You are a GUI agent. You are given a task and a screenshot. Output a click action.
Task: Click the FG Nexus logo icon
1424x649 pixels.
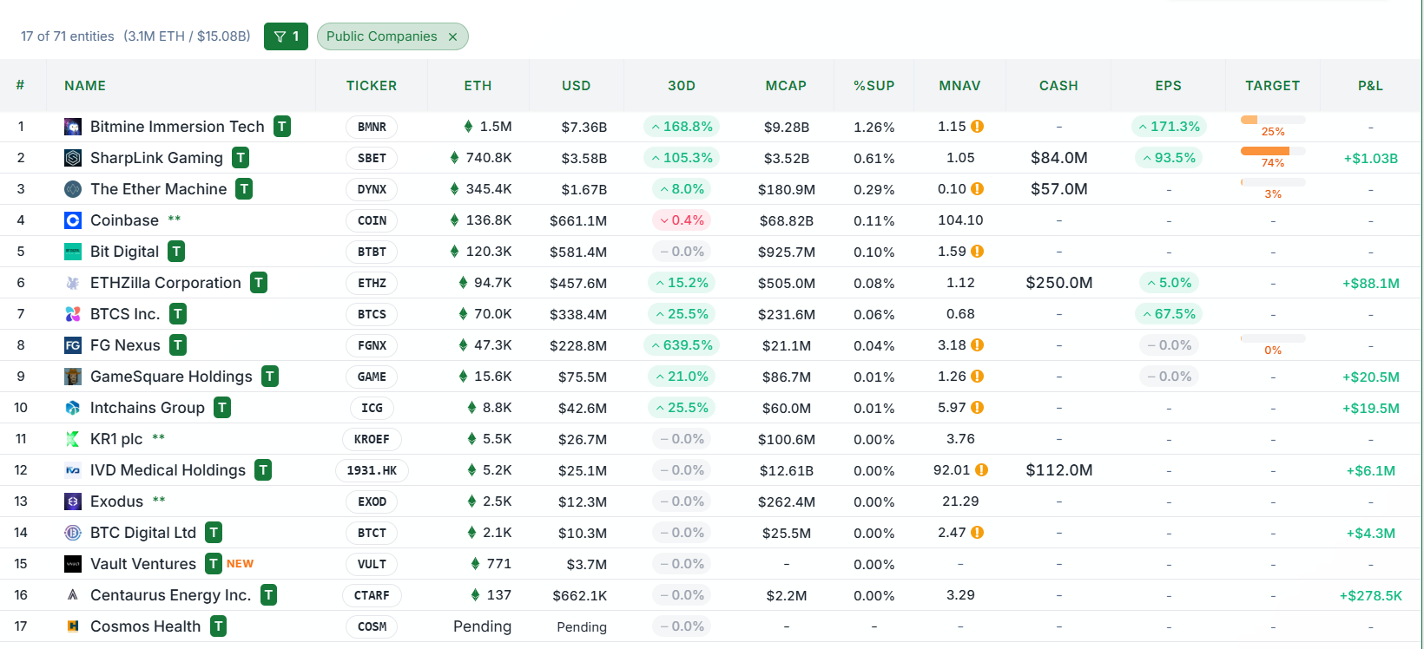(73, 345)
